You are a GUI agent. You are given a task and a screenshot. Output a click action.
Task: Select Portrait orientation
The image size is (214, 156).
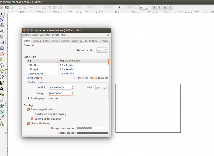pos(76,78)
